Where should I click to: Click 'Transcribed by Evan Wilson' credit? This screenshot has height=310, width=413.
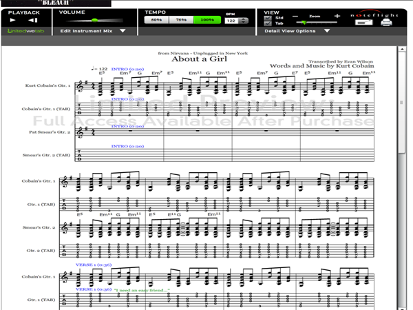[341, 61]
